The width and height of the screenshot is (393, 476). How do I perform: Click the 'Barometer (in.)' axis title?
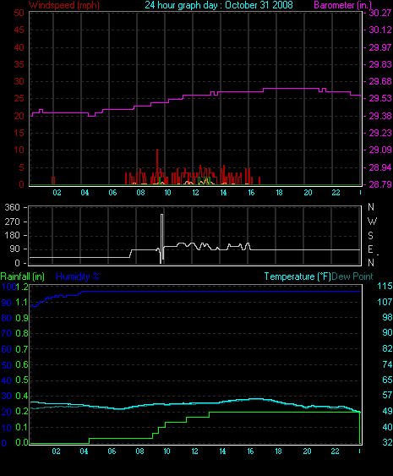point(343,5)
